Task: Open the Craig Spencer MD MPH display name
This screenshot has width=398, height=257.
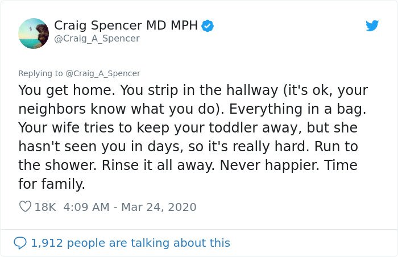Action: (126, 25)
